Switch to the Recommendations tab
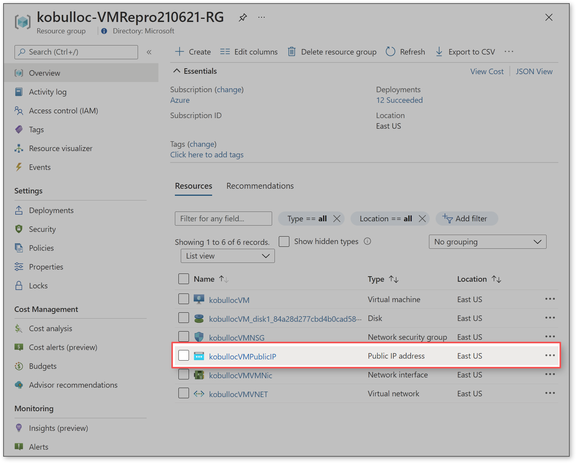 click(260, 186)
